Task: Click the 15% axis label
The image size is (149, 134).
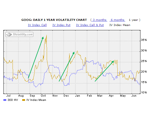Action: click(144, 82)
